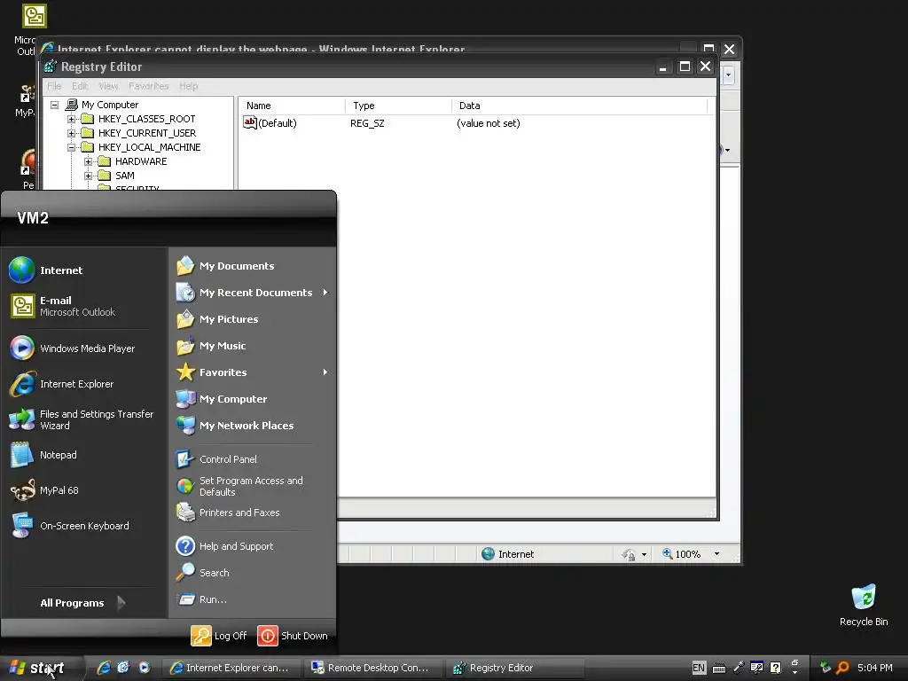Switch to Registry Editor taskbar button
908x681 pixels.
click(x=514, y=668)
